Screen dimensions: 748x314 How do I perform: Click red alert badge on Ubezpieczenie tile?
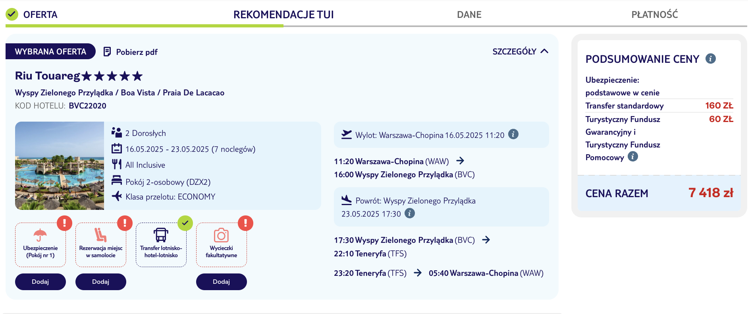click(64, 223)
